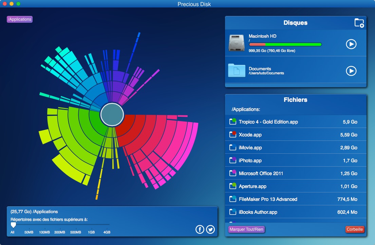This screenshot has width=375, height=245.
Task: Click the 1,7 Go size value
Action: (x=350, y=161)
